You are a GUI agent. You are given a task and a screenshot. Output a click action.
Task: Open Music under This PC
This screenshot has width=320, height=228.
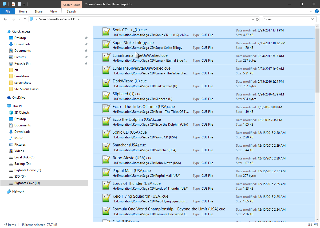(19, 138)
